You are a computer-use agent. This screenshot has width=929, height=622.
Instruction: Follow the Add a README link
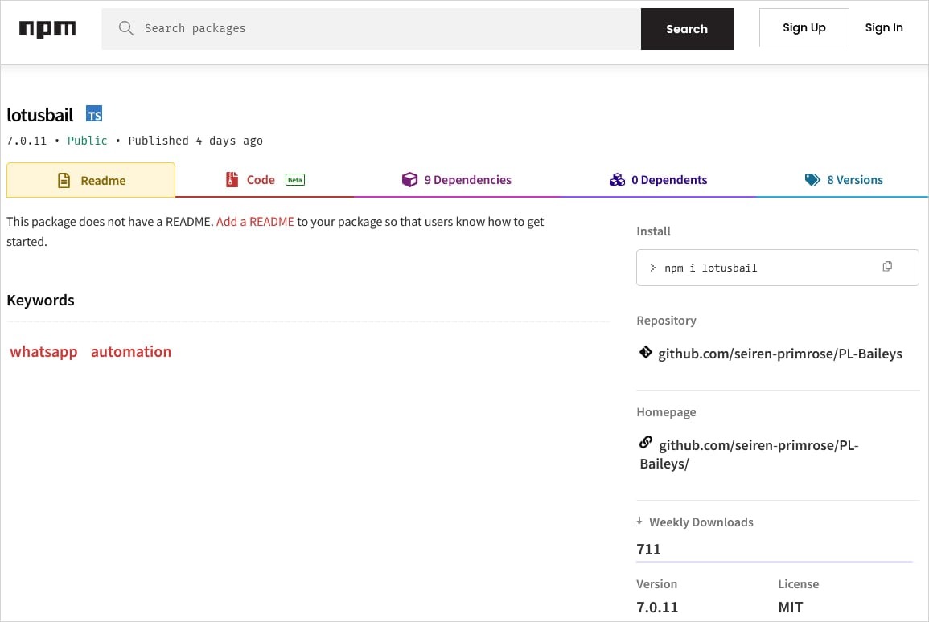click(x=255, y=222)
